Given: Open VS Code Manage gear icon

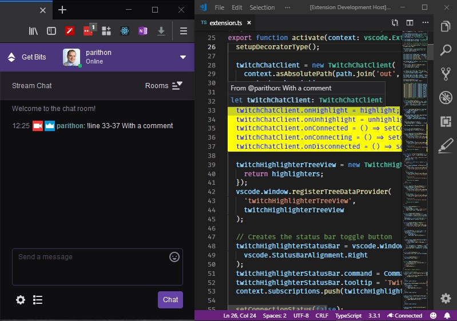Looking at the screenshot, I should pyautogui.click(x=446, y=298).
